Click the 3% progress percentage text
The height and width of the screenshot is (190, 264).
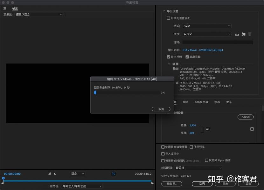[x=163, y=93]
